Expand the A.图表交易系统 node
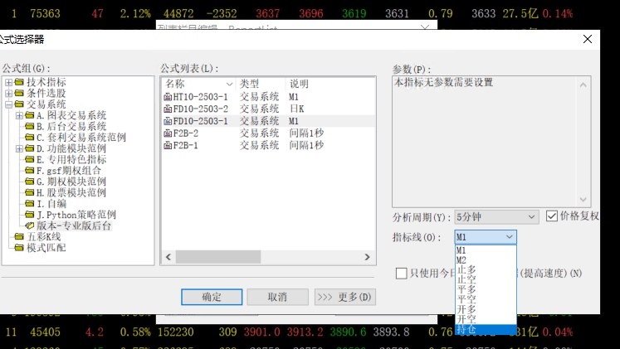620x349 pixels. point(19,116)
